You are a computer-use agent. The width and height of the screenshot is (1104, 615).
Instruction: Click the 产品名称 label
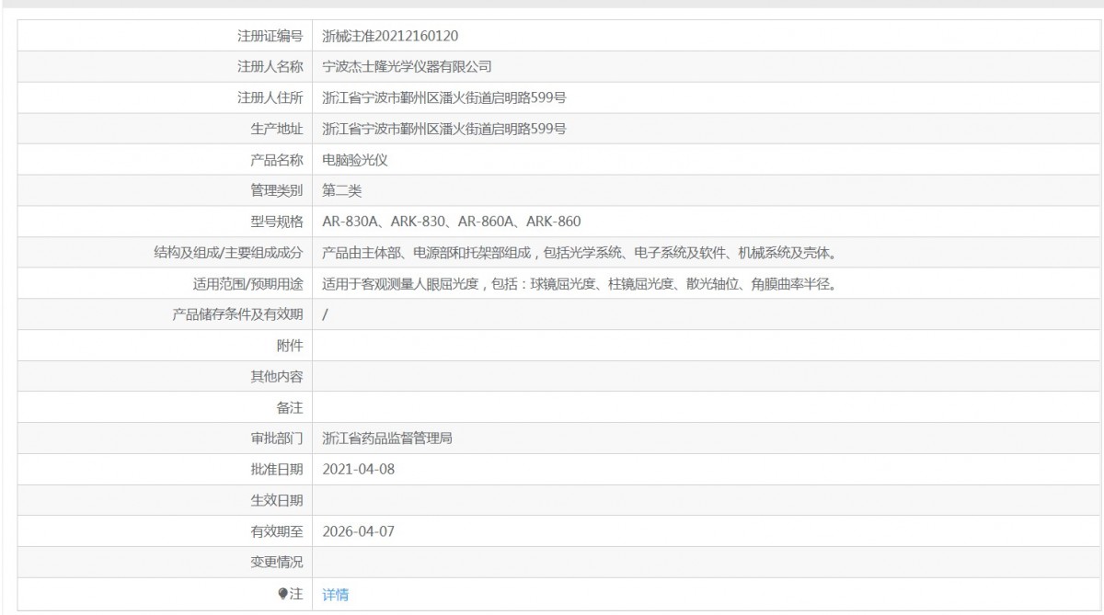pyautogui.click(x=277, y=160)
